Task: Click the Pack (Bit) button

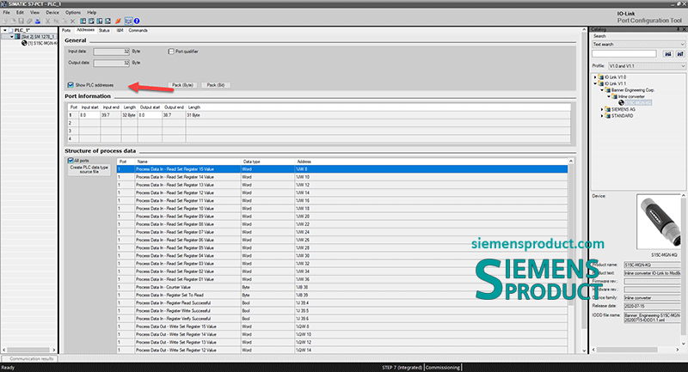Action: coord(216,85)
